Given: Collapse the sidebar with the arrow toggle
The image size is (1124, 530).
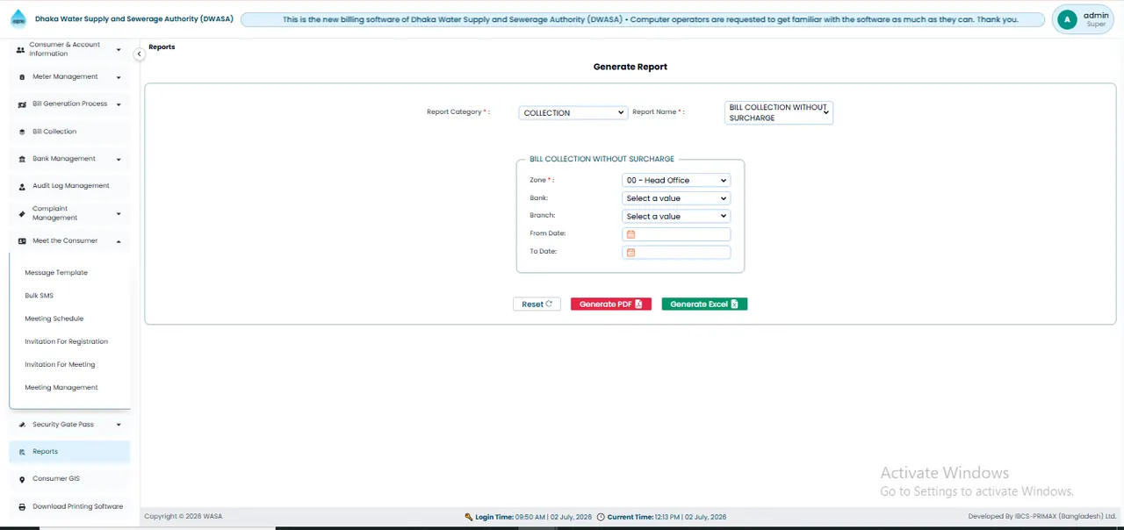Looking at the screenshot, I should pos(139,54).
